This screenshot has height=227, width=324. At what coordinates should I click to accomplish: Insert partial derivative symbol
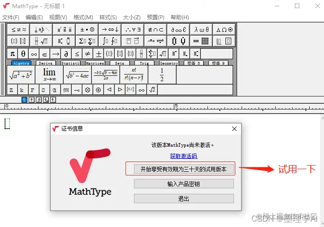pyautogui.click(x=66, y=54)
